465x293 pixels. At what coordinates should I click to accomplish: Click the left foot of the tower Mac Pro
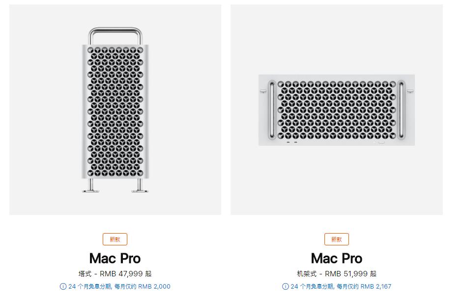pyautogui.click(x=91, y=186)
